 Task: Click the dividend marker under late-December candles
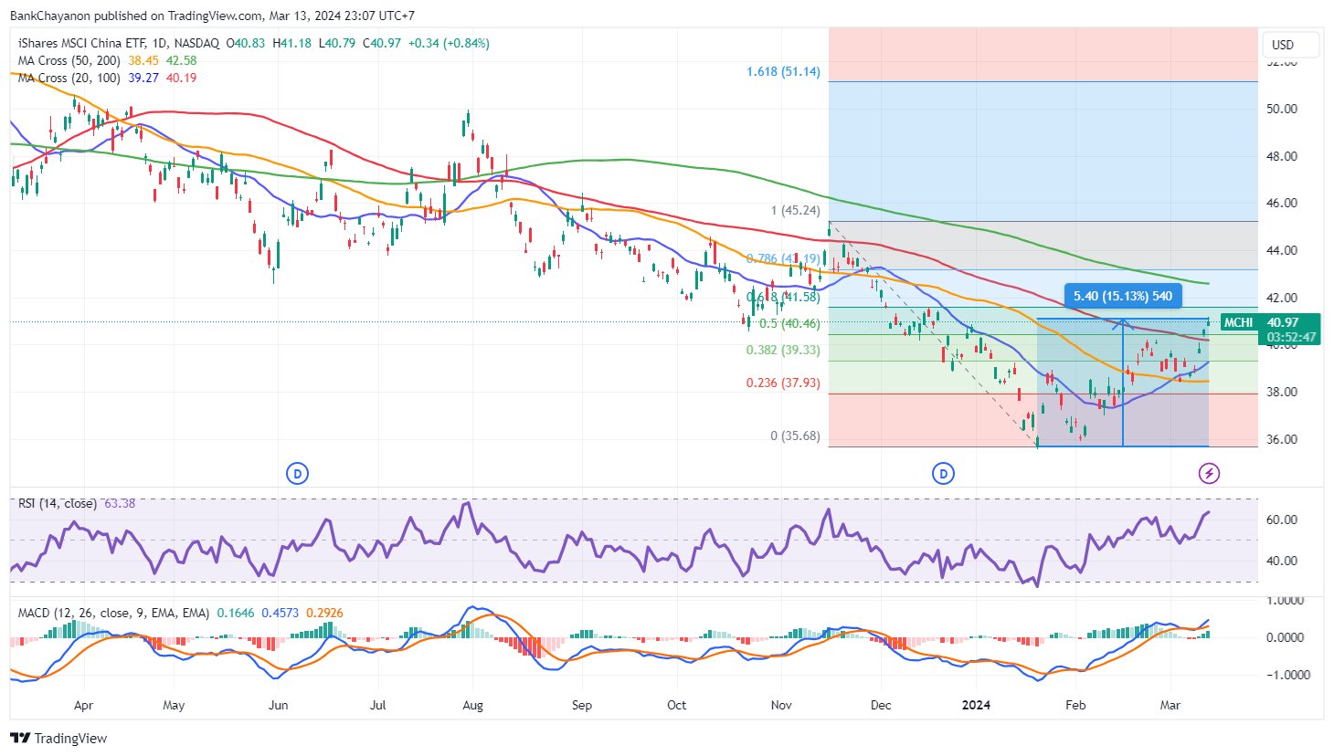tap(943, 473)
